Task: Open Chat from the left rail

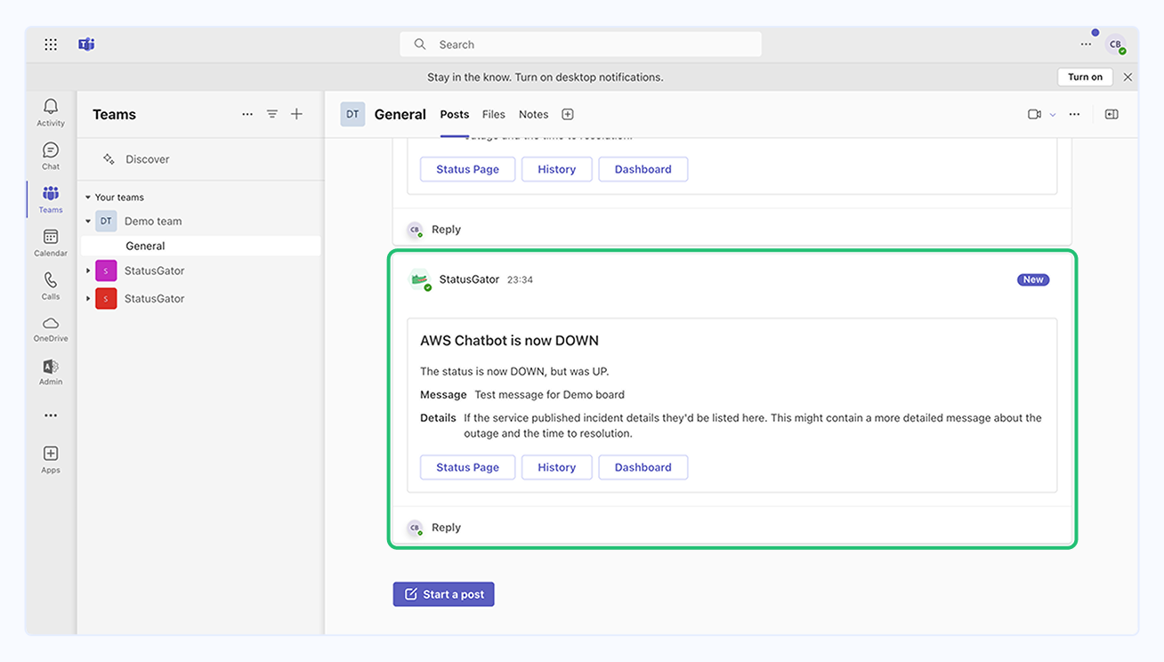Action: tap(51, 156)
